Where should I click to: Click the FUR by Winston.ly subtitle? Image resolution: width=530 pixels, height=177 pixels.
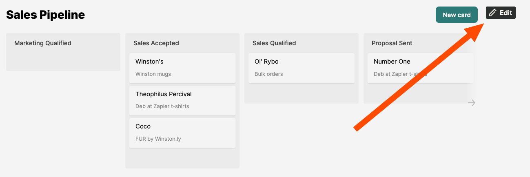[x=158, y=139]
